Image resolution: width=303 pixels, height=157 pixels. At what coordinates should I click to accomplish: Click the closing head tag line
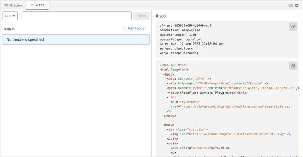coord(170,116)
